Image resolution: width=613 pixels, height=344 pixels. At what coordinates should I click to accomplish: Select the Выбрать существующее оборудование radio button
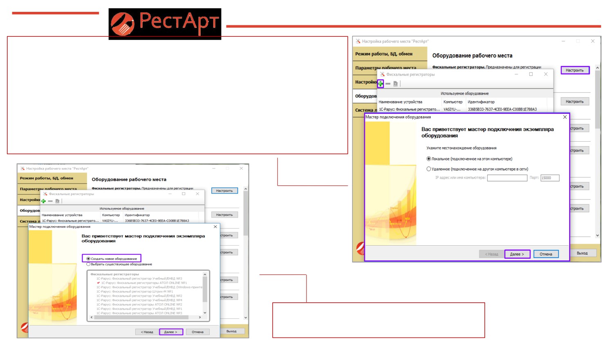point(88,264)
